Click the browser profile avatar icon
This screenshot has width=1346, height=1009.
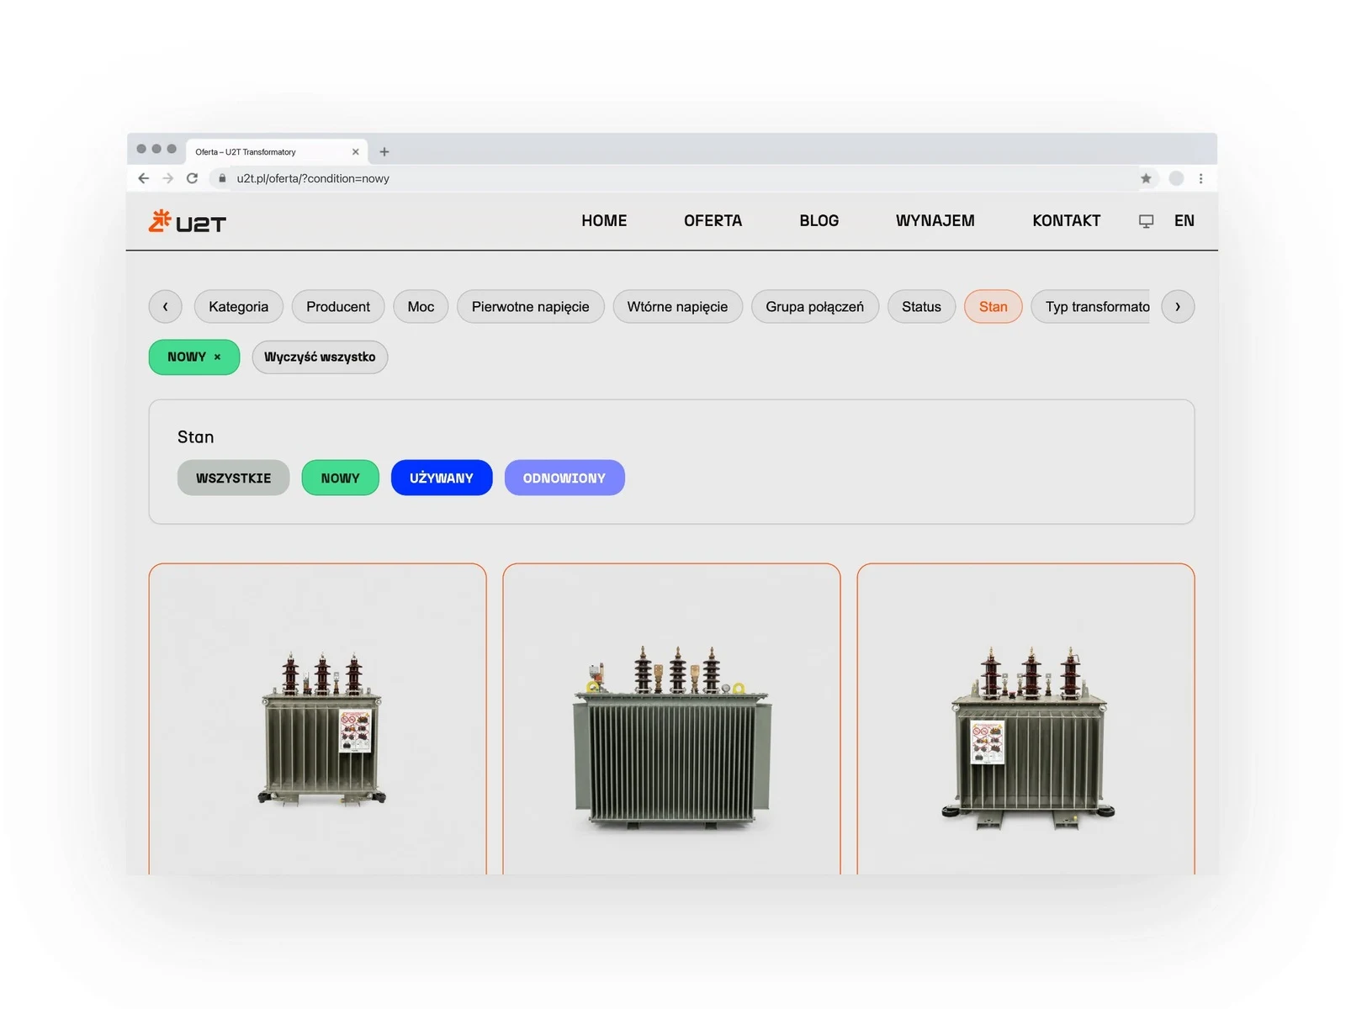pyautogui.click(x=1176, y=178)
